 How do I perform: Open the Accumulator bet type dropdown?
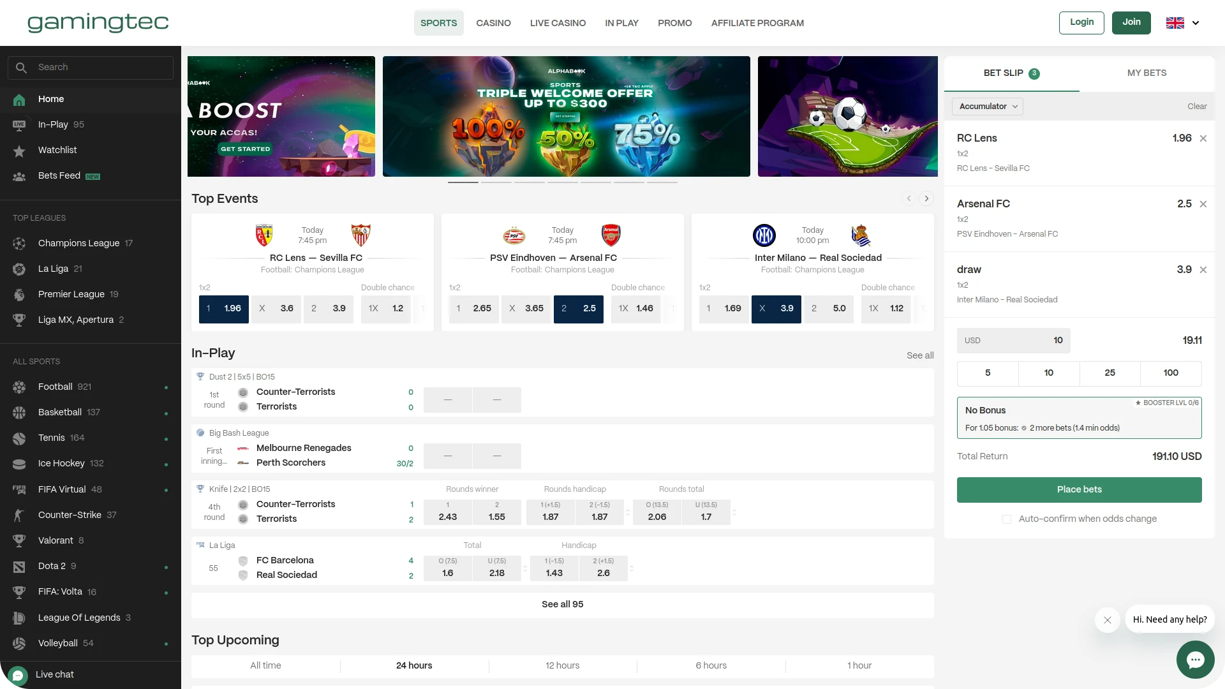[x=988, y=107]
